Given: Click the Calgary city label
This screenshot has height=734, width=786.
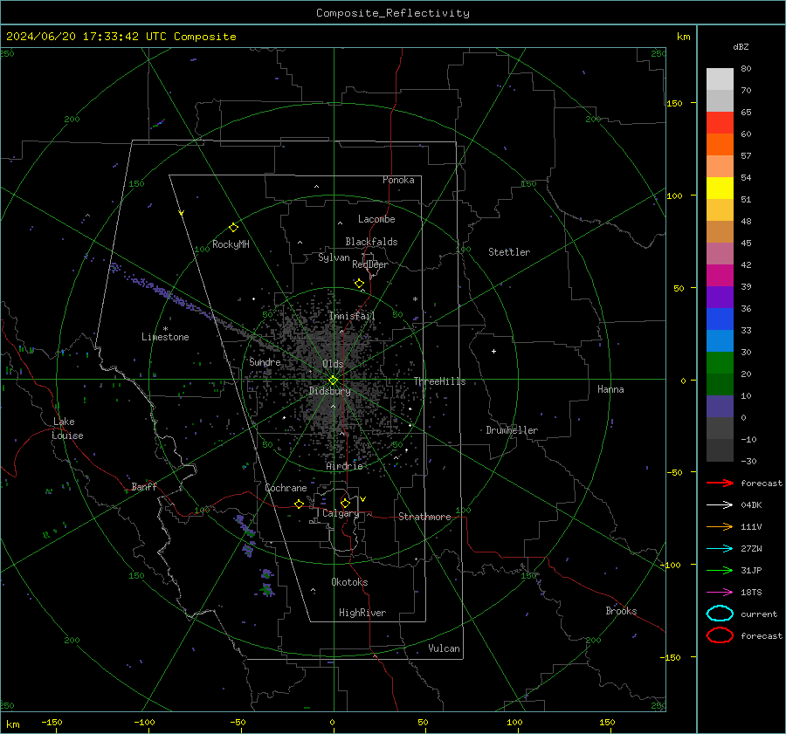Looking at the screenshot, I should click(x=341, y=513).
